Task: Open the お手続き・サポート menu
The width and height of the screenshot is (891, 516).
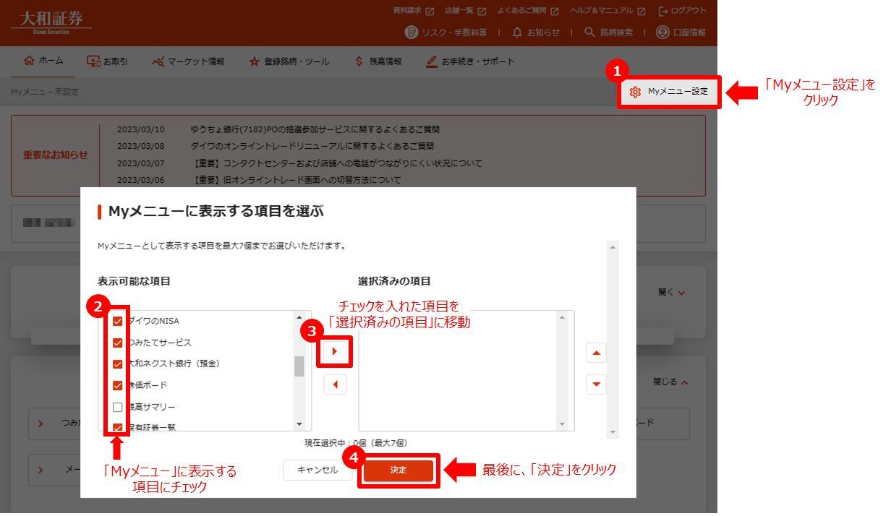Action: click(470, 61)
